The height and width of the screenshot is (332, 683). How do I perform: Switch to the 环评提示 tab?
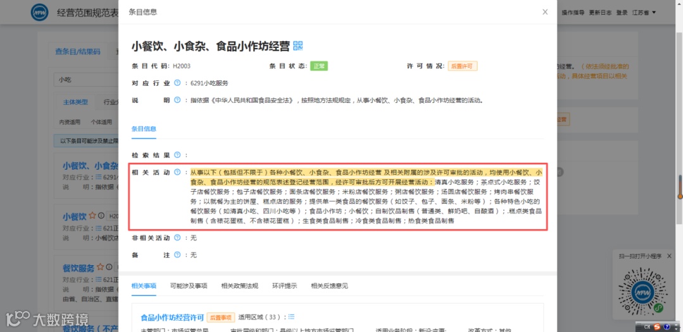click(x=285, y=285)
